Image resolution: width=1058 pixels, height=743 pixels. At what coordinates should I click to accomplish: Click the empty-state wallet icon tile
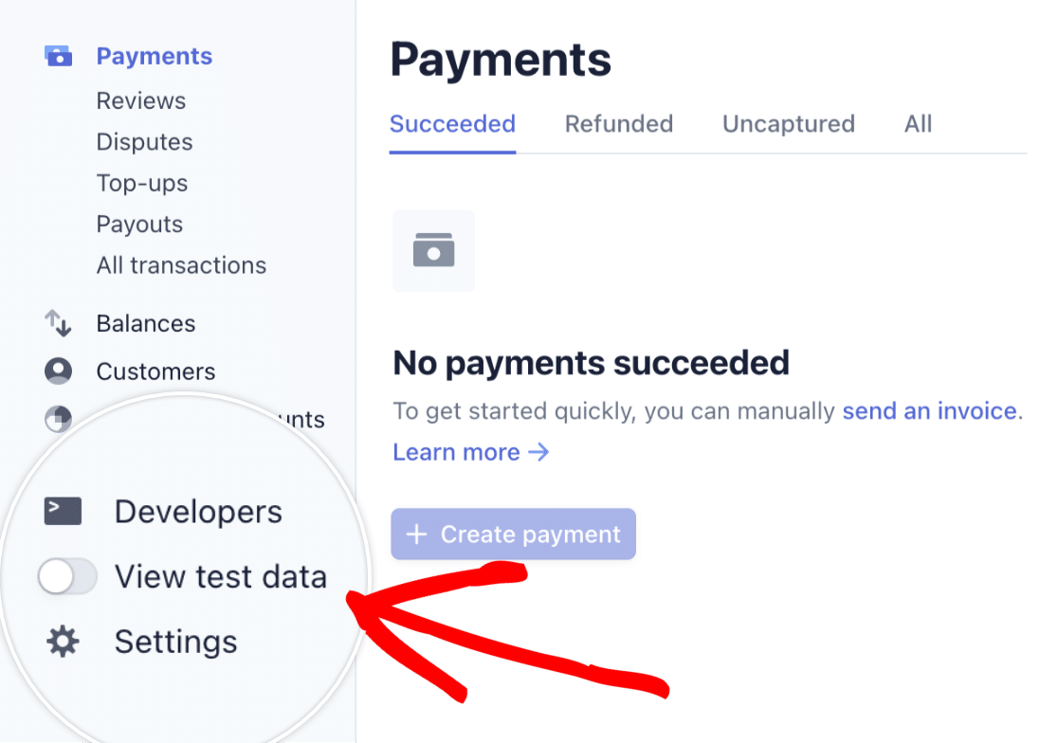tap(433, 251)
